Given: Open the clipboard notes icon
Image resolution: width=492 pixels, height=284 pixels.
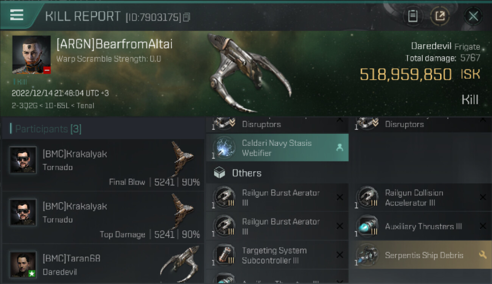Looking at the screenshot, I should (x=413, y=16).
